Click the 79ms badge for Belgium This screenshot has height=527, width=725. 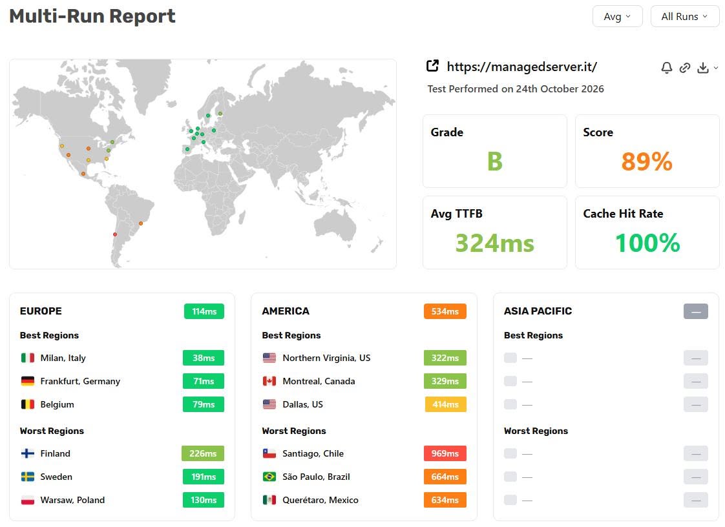[204, 404]
